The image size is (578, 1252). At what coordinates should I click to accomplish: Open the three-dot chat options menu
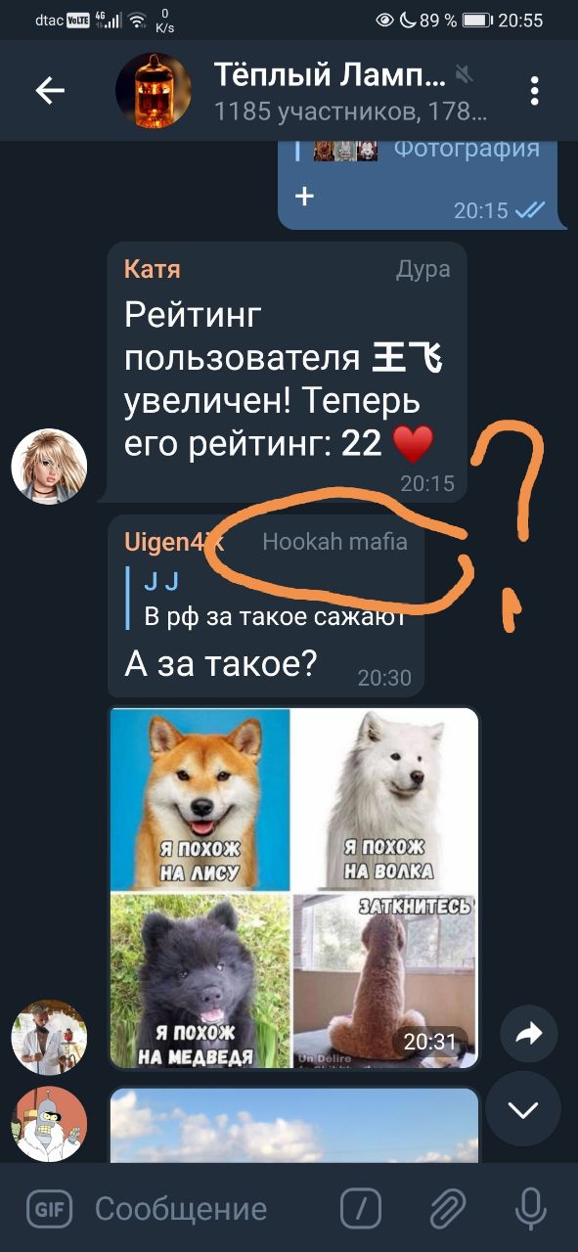535,91
